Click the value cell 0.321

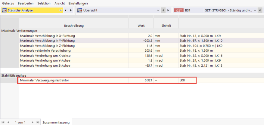click(141, 80)
